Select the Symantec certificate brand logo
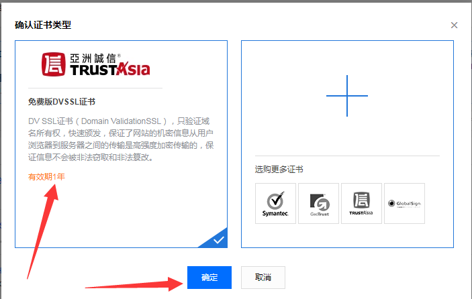Screen dimensions: 472x299 coord(275,203)
